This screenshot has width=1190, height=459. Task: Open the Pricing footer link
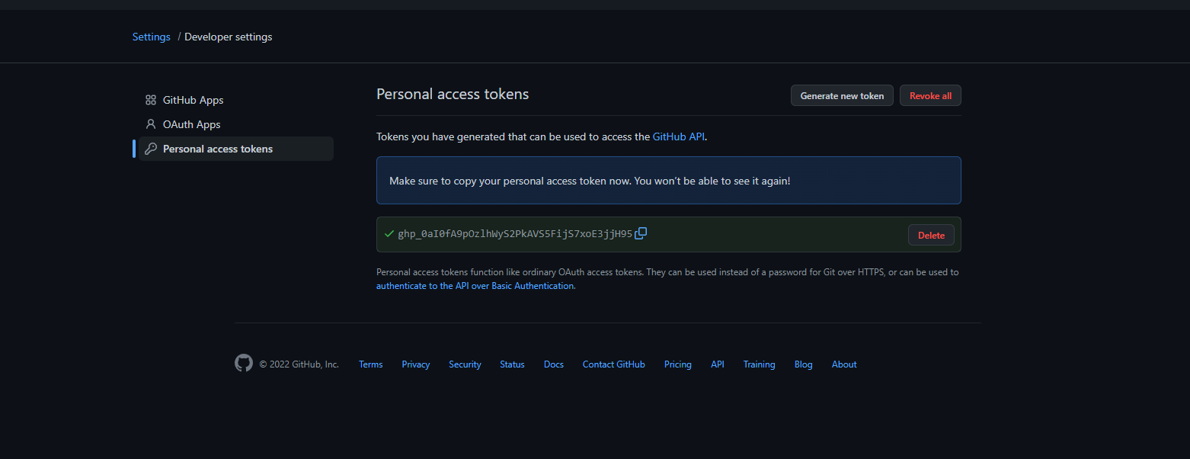[x=678, y=364]
